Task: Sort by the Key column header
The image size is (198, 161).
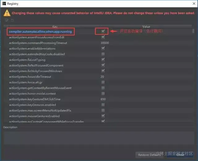Action: click(55, 26)
